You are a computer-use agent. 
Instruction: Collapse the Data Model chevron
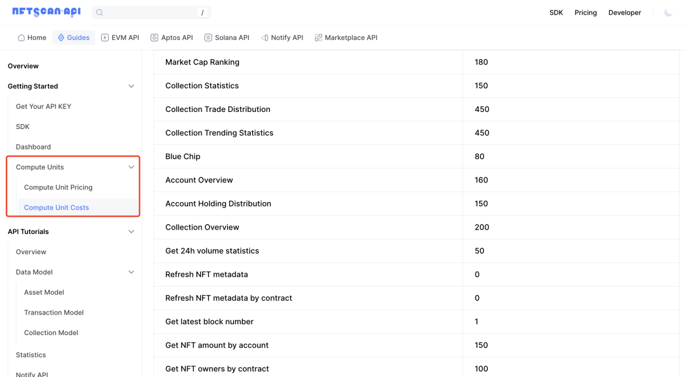(x=131, y=272)
